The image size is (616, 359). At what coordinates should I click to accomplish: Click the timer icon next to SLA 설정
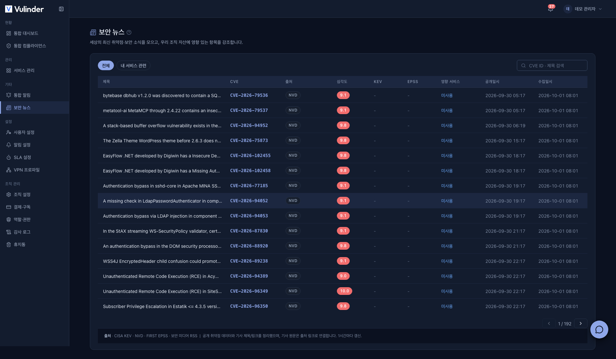[x=9, y=157]
